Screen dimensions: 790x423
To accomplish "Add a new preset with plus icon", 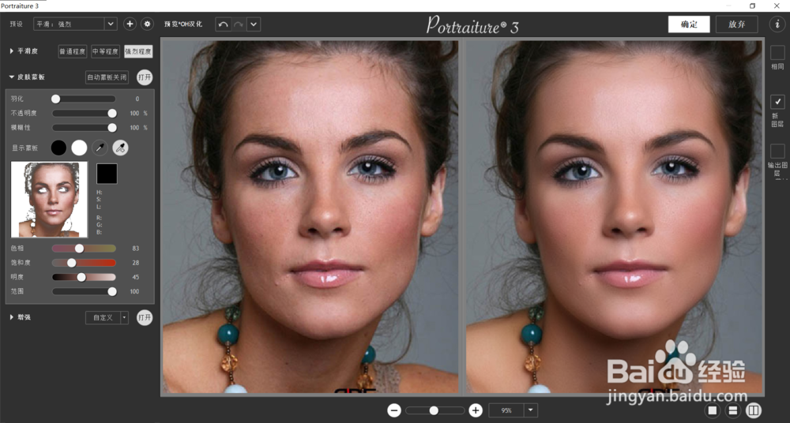I will [130, 24].
